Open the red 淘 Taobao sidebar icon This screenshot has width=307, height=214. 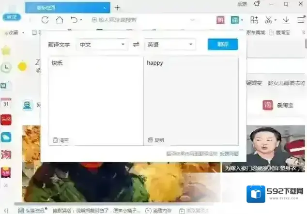tap(6, 154)
